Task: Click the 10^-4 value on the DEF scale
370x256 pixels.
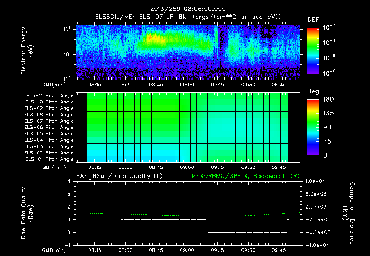Action: tap(329, 43)
